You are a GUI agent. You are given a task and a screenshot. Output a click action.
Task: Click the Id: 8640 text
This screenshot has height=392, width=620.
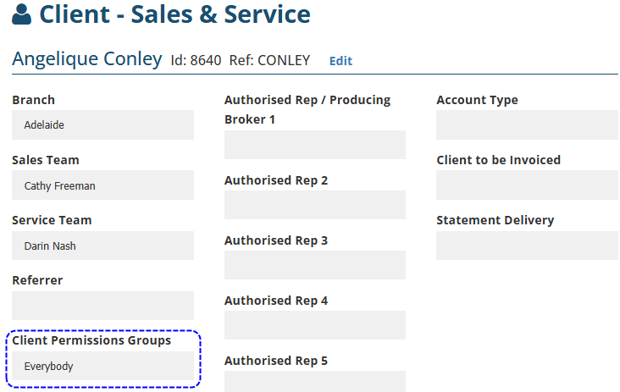(197, 61)
